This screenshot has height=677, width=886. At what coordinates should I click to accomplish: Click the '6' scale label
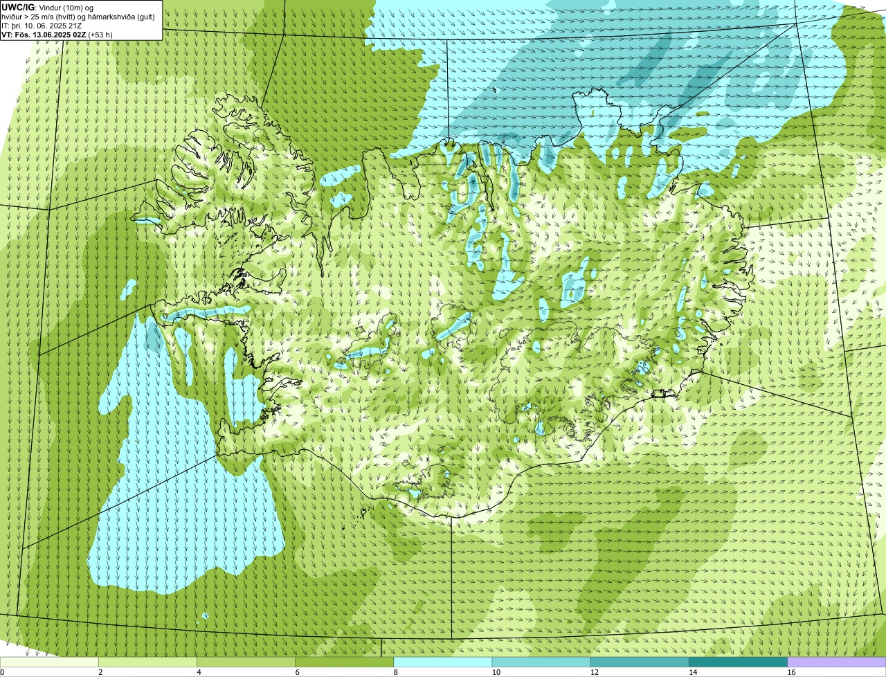coord(298,672)
